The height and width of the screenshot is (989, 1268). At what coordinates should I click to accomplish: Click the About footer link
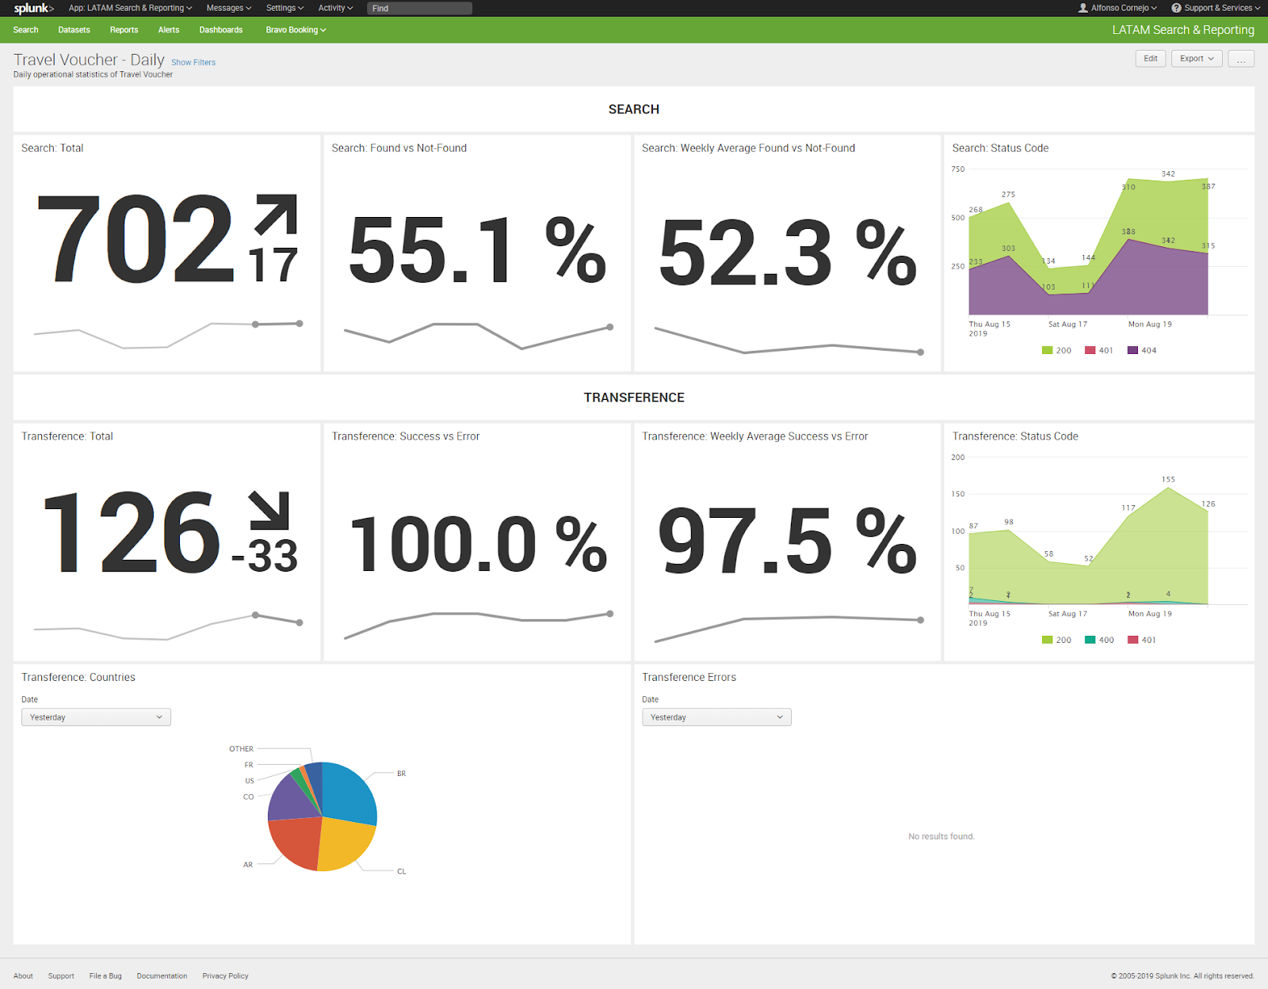(23, 976)
